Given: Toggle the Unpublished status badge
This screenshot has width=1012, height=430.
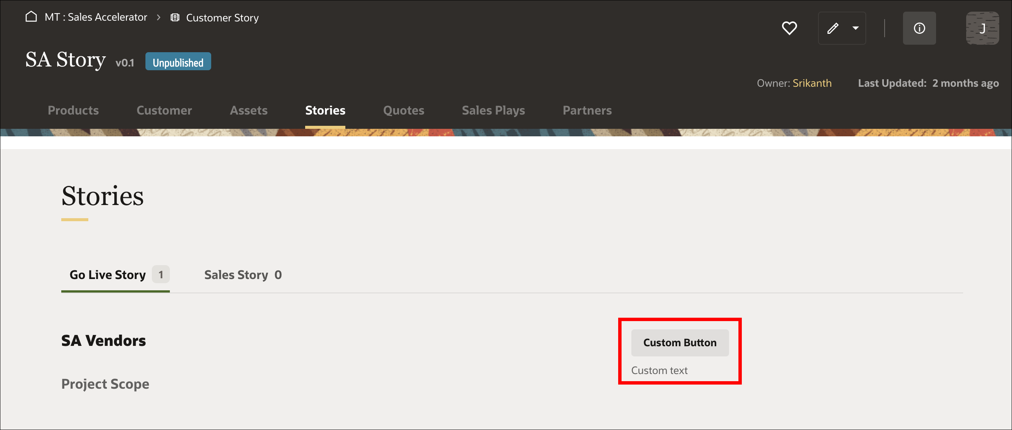Looking at the screenshot, I should [178, 61].
